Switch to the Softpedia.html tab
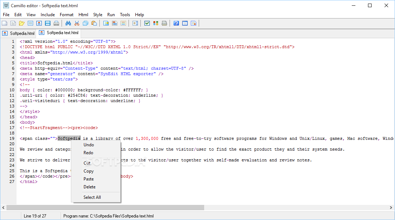The width and height of the screenshot is (395, 220). pos(18,33)
